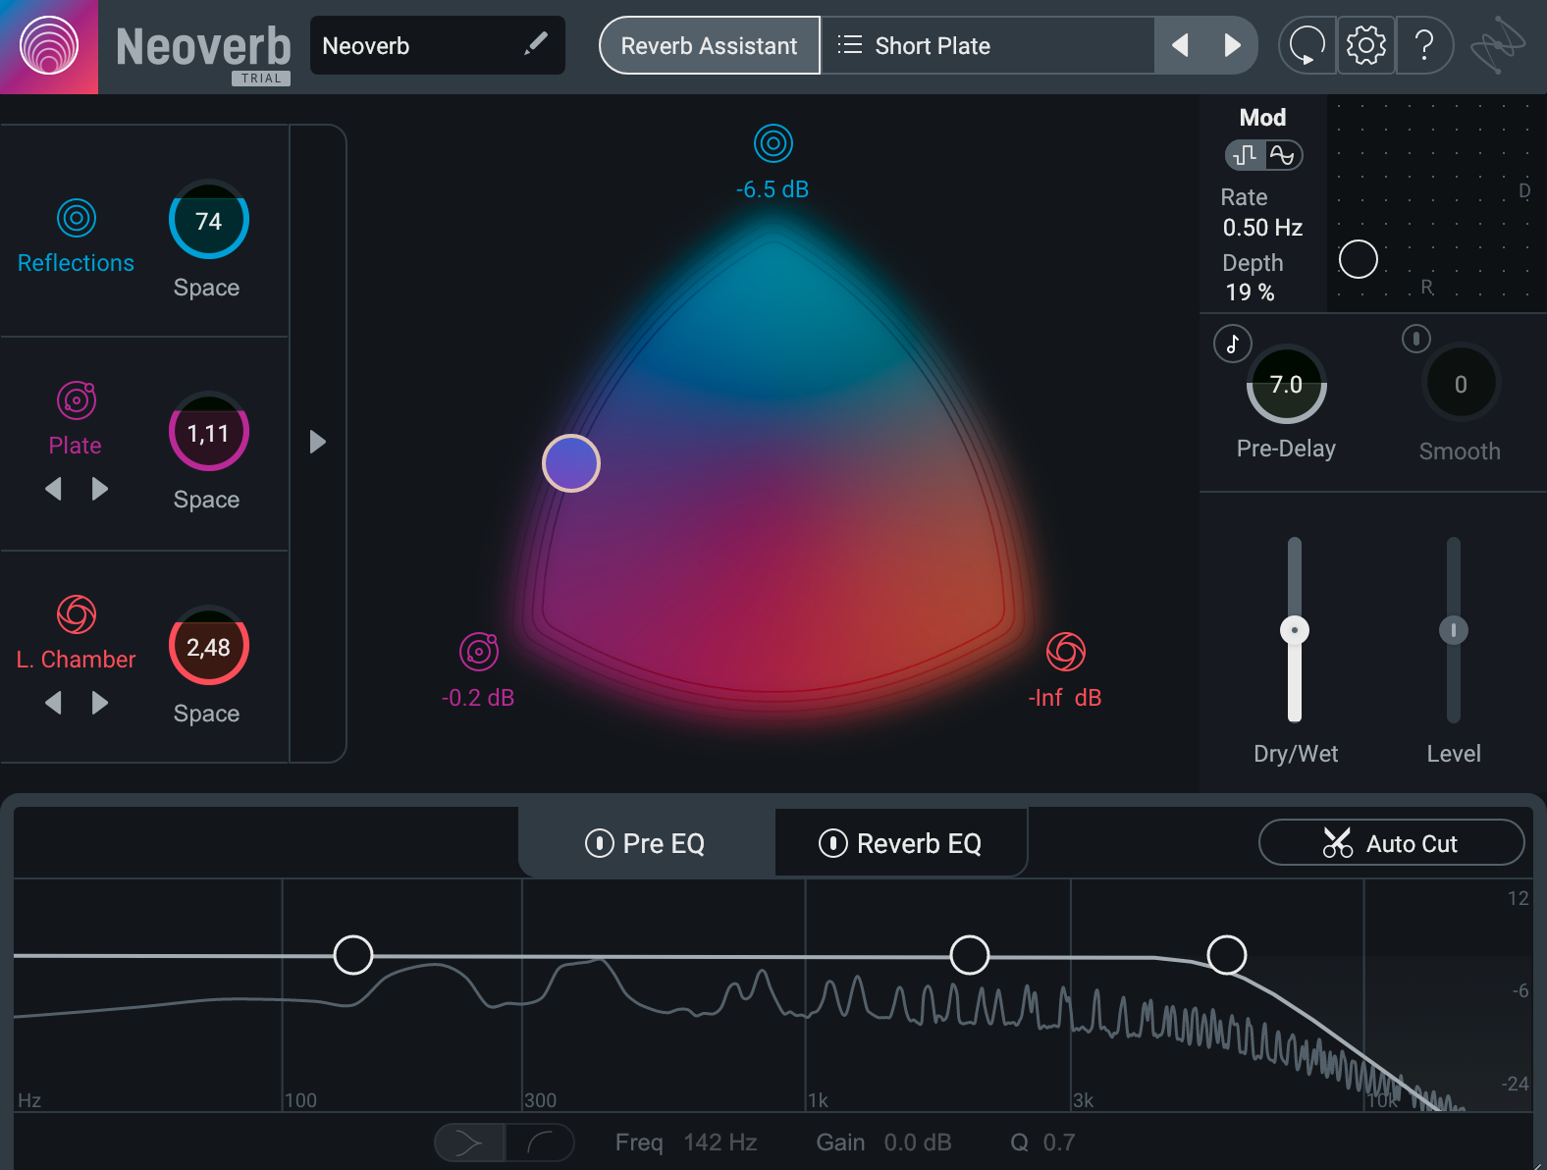Click the blend pad puck

tap(571, 463)
